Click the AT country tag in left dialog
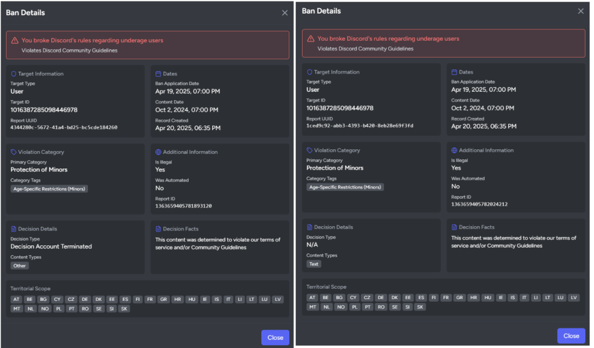Screen dimensions: 594x348 [x=16, y=299]
